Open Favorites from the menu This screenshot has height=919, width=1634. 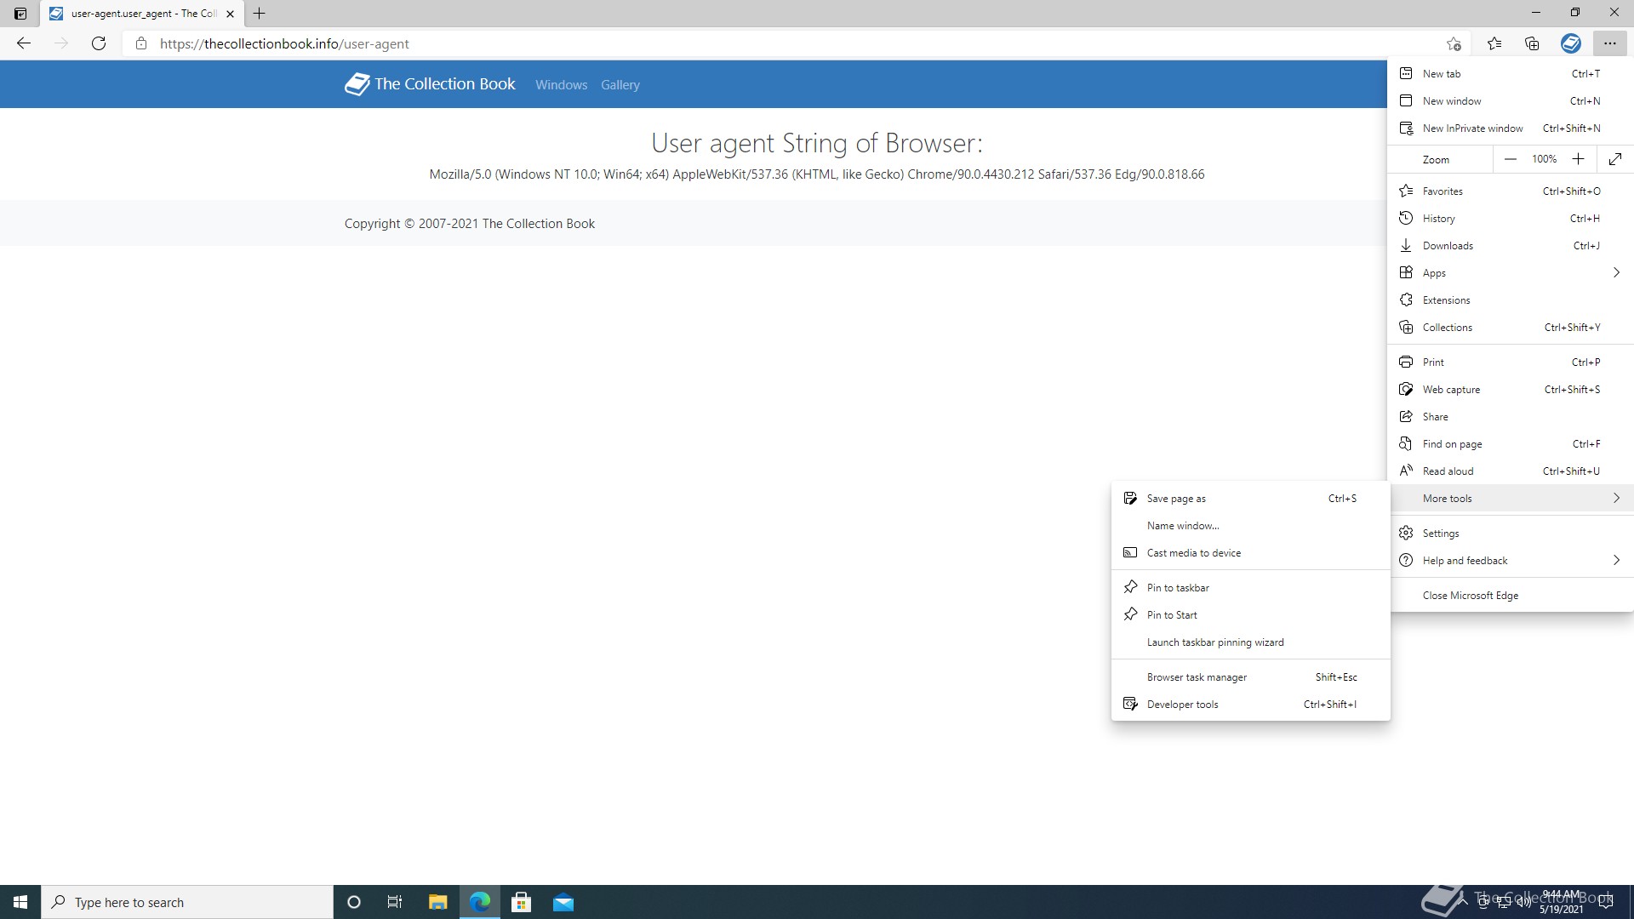pos(1511,191)
